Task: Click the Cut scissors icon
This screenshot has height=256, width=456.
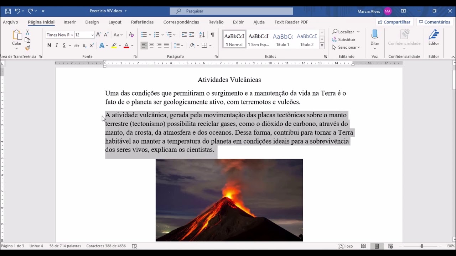Action: pyautogui.click(x=27, y=32)
